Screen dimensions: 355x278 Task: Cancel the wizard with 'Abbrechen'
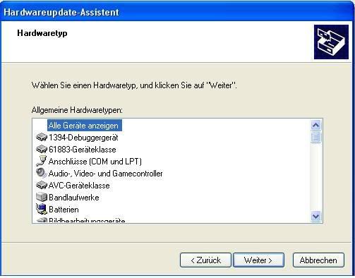(318, 260)
